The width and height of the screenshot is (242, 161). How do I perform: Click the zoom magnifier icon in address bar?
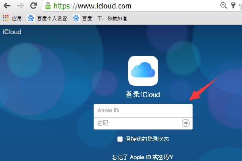coord(223,6)
